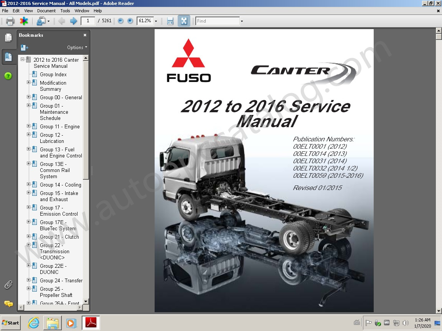Expand the Group 14 - Cooling bookmark

click(28, 184)
